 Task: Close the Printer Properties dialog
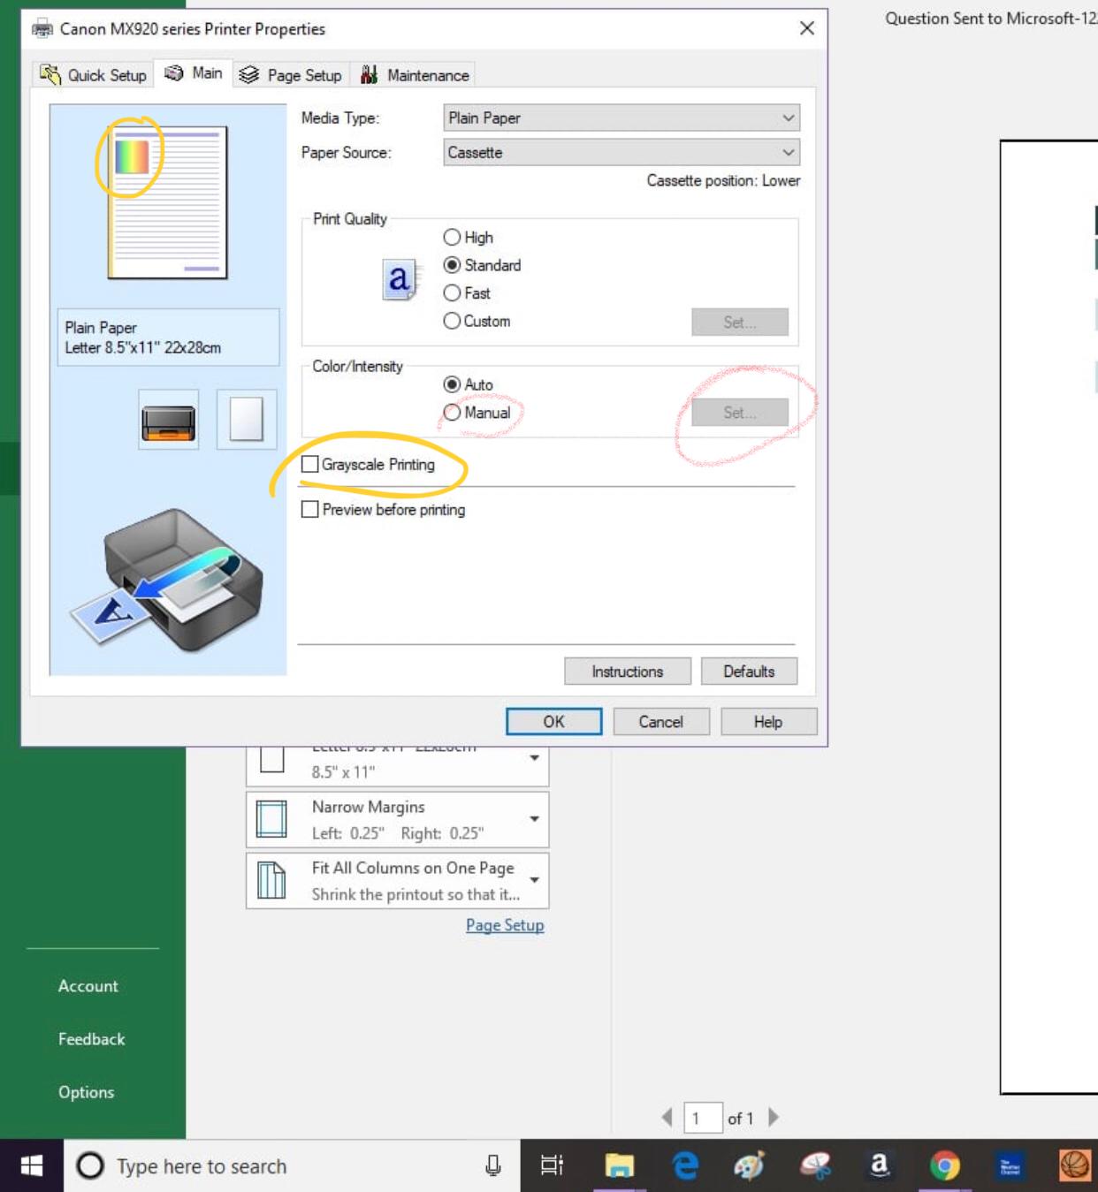tap(807, 28)
